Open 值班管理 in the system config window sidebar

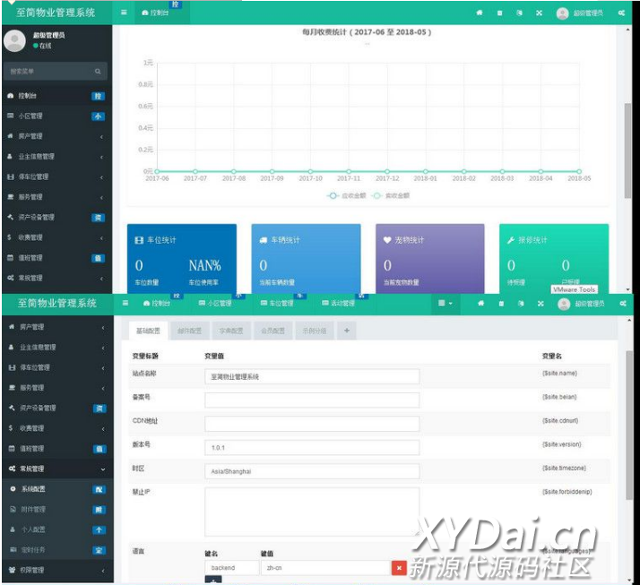57,449
